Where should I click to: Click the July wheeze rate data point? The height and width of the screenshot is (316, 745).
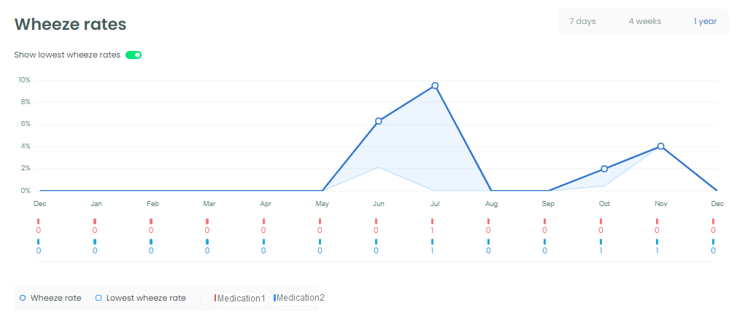pos(435,86)
